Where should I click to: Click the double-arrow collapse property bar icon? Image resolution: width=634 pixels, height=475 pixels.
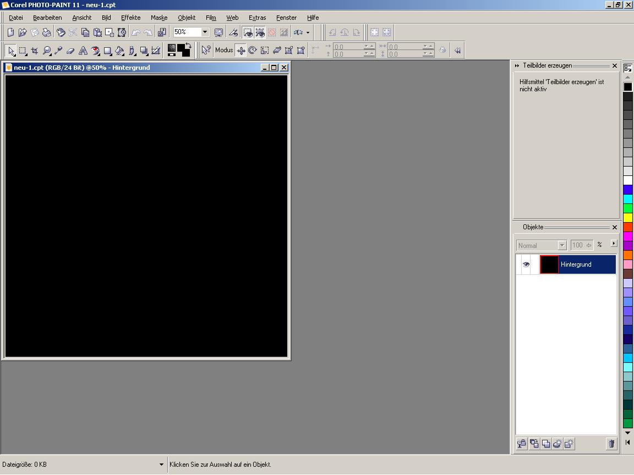[457, 51]
